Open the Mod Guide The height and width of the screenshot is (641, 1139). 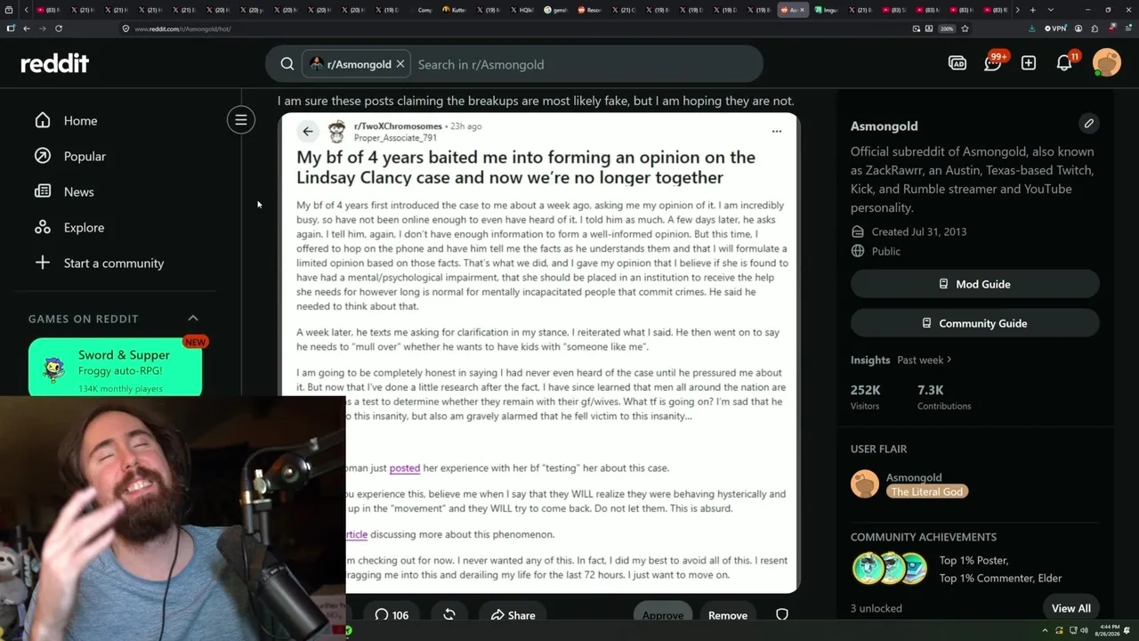click(975, 284)
